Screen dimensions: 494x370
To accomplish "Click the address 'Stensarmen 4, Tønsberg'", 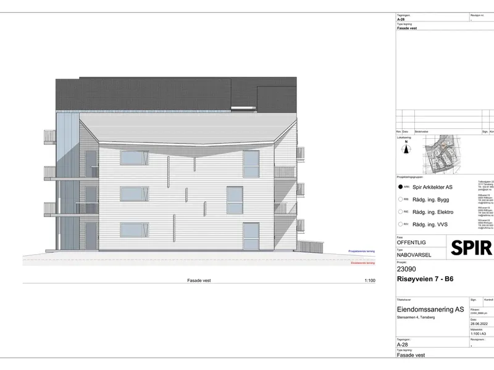I will click(x=416, y=317).
